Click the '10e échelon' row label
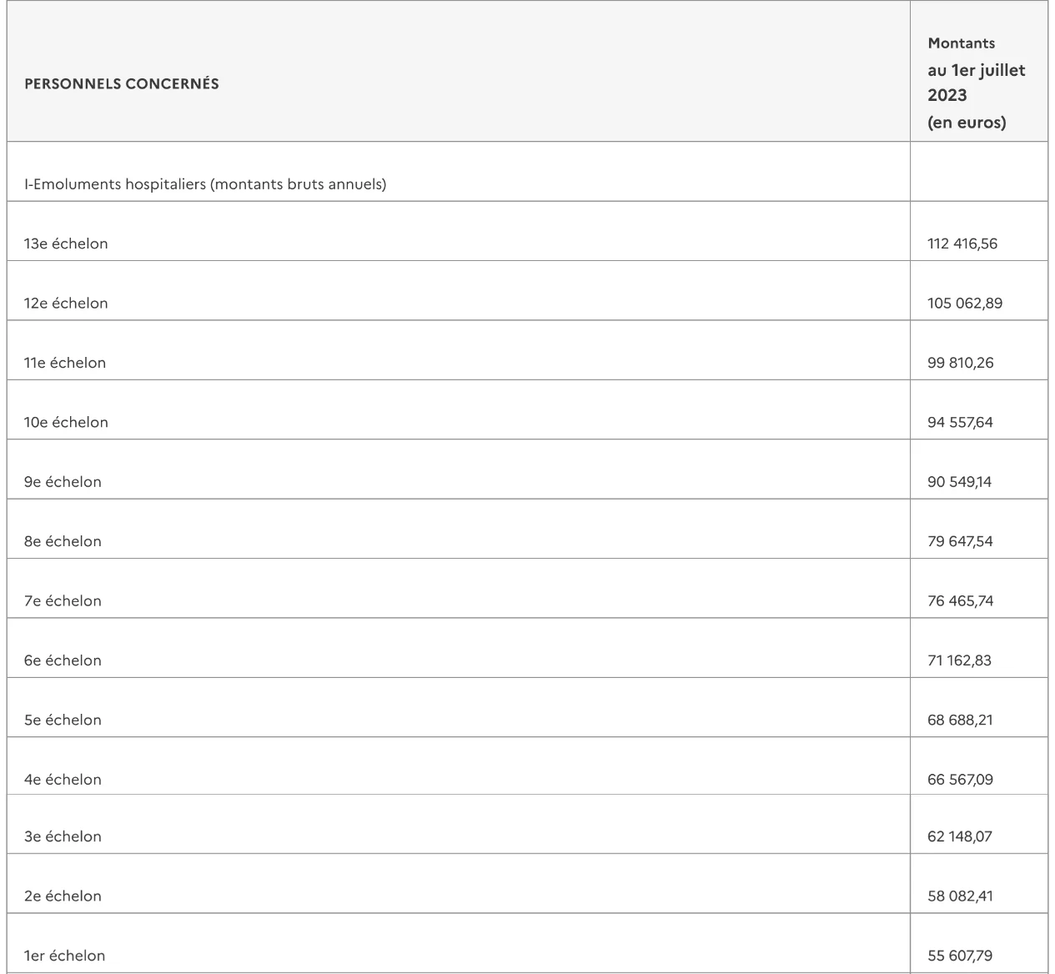The image size is (1055, 974). [x=66, y=422]
